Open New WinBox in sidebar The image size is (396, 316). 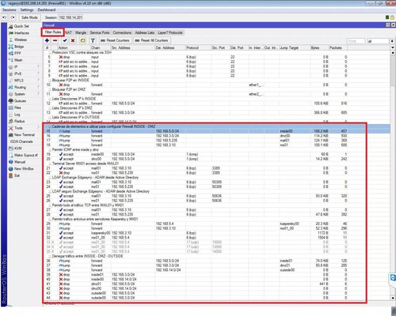(24, 169)
